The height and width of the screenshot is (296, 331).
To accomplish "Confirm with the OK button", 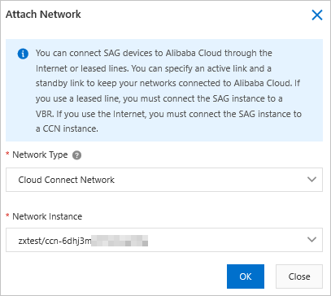I will (246, 276).
